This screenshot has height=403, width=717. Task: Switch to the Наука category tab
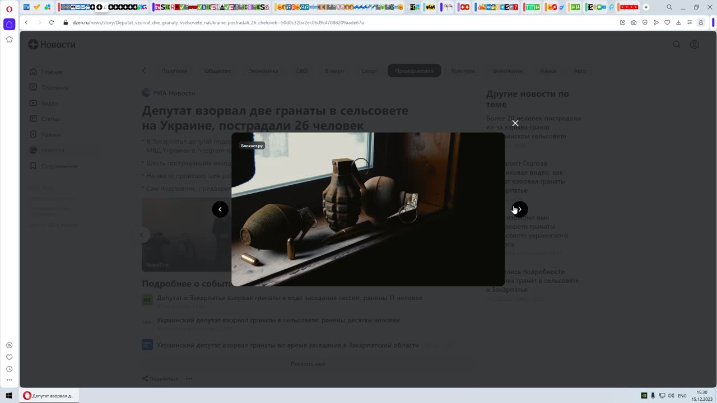(x=548, y=71)
